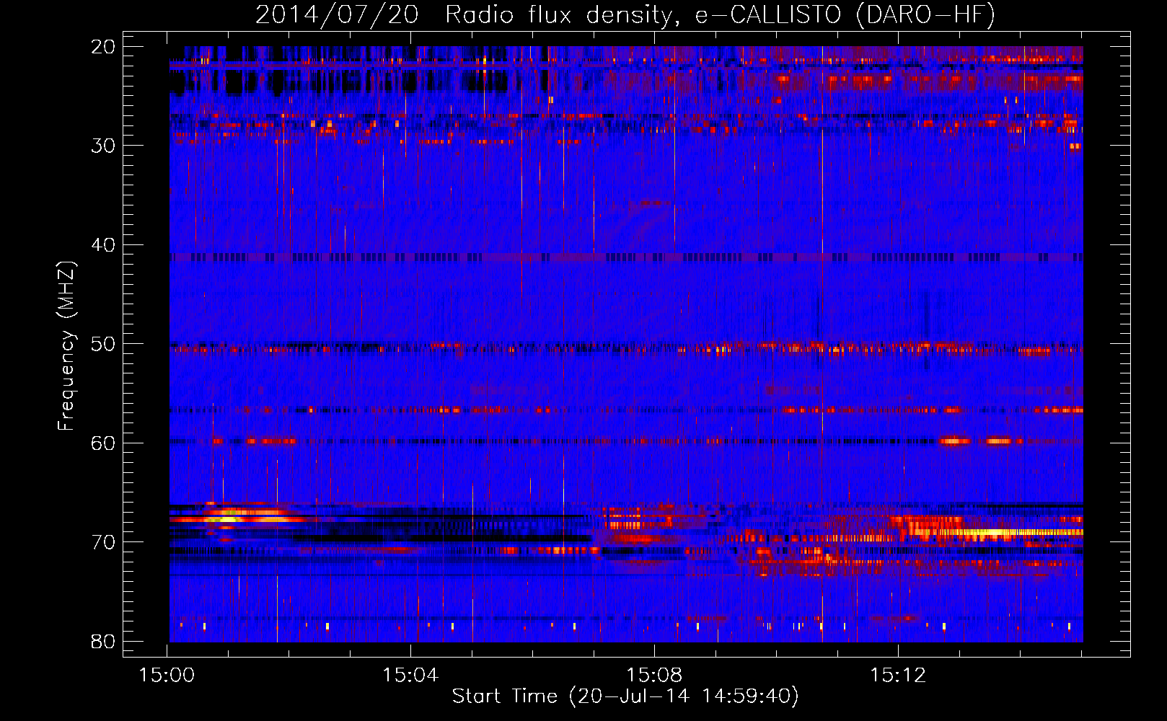Click the 60 MHz frequency tick label
1167x721 pixels.
tap(103, 443)
